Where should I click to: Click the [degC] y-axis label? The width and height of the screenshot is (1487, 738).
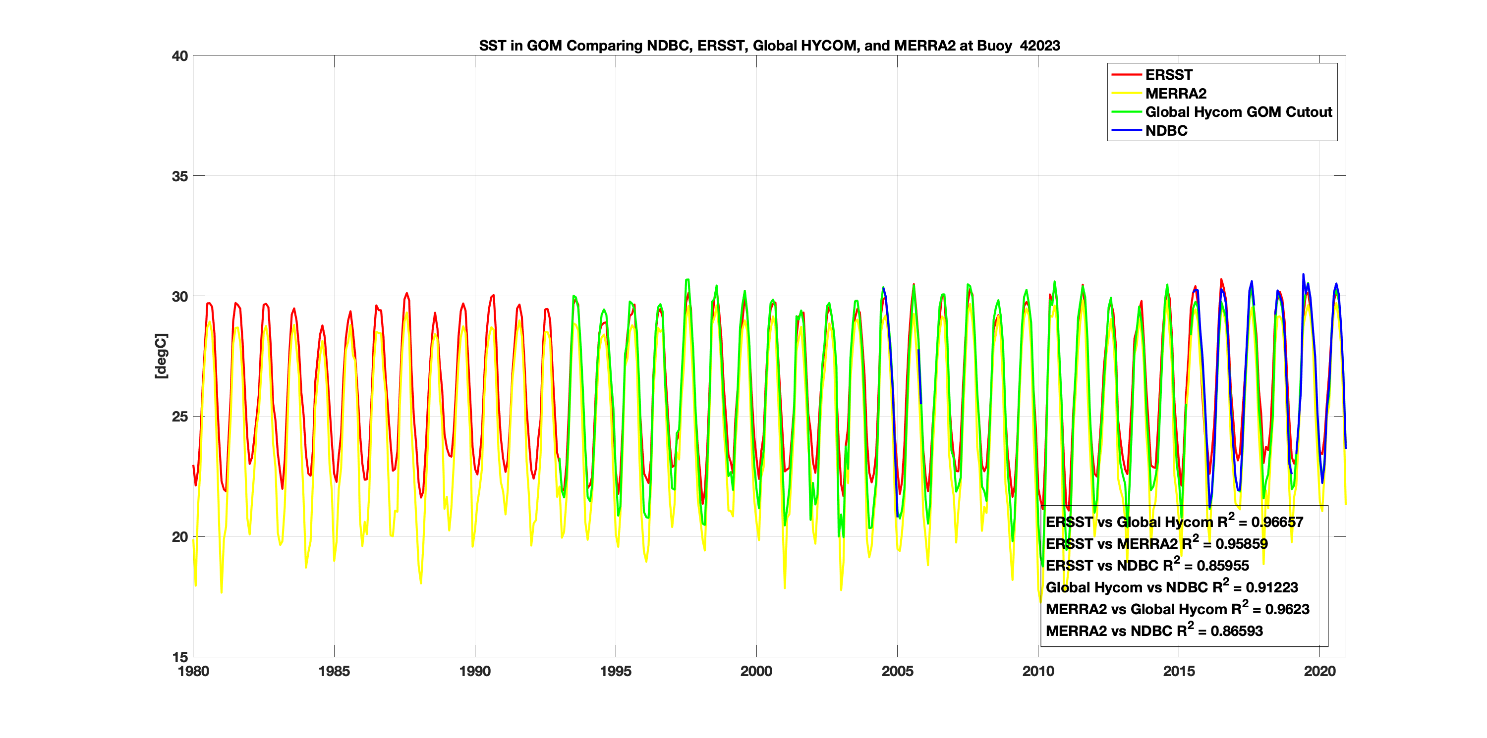tap(161, 356)
